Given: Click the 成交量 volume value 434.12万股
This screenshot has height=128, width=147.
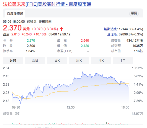Looking at the screenshot, I should [x=134, y=40].
